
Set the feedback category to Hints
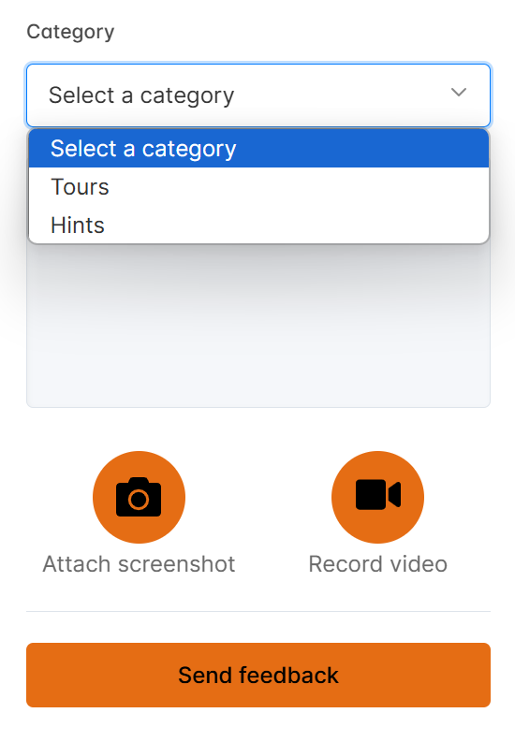(258, 225)
